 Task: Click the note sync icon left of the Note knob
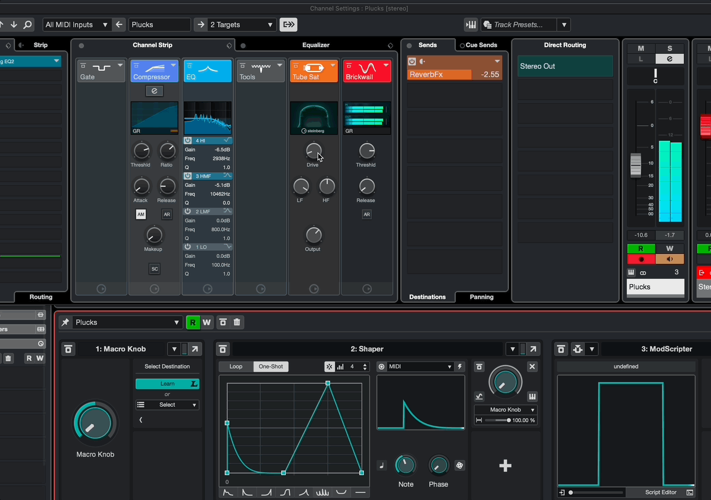point(382,465)
